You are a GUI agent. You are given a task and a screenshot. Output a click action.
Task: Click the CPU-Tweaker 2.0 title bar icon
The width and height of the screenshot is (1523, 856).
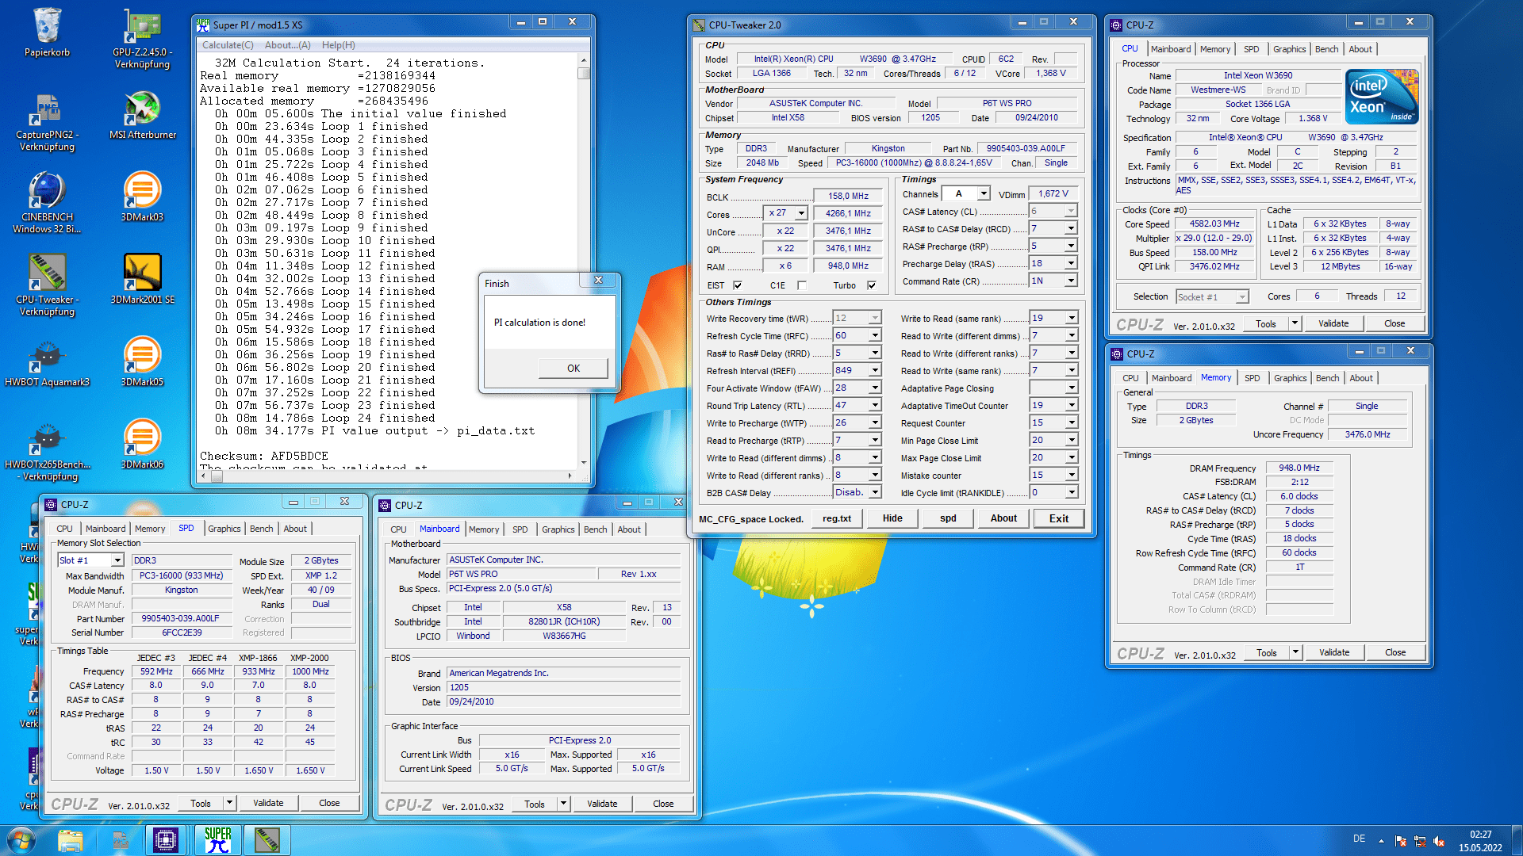(699, 25)
